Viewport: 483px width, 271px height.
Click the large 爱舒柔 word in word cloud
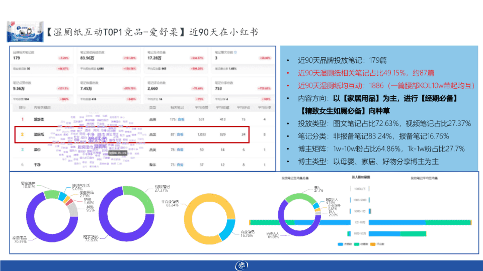pyautogui.click(x=98, y=140)
